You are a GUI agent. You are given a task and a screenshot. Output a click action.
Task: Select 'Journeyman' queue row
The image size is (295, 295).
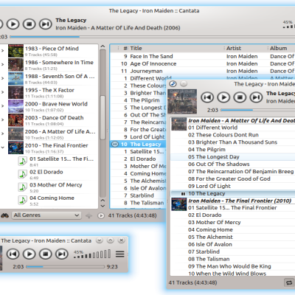(x=203, y=71)
